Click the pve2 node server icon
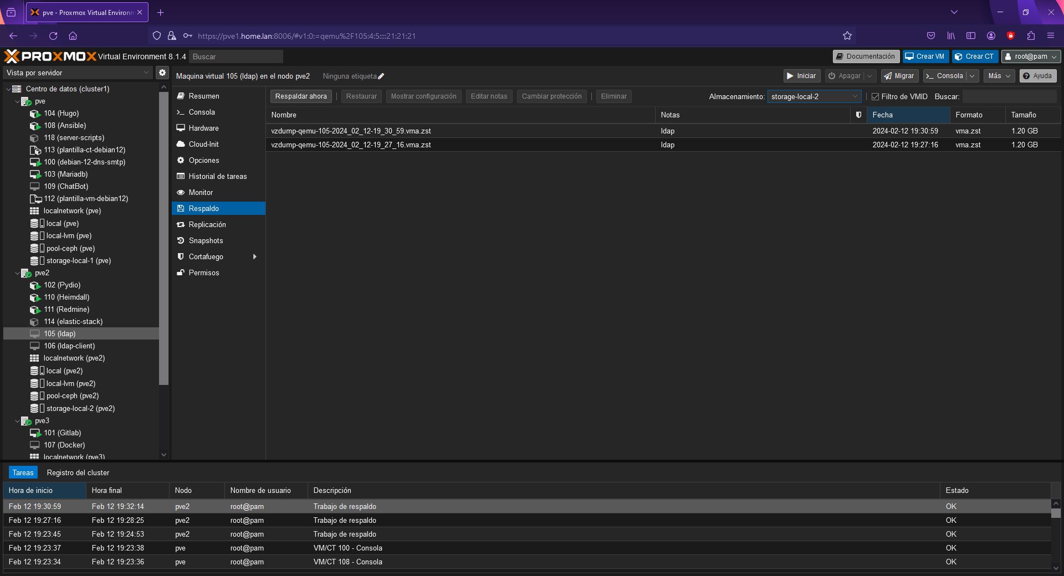This screenshot has width=1064, height=576. 26,273
